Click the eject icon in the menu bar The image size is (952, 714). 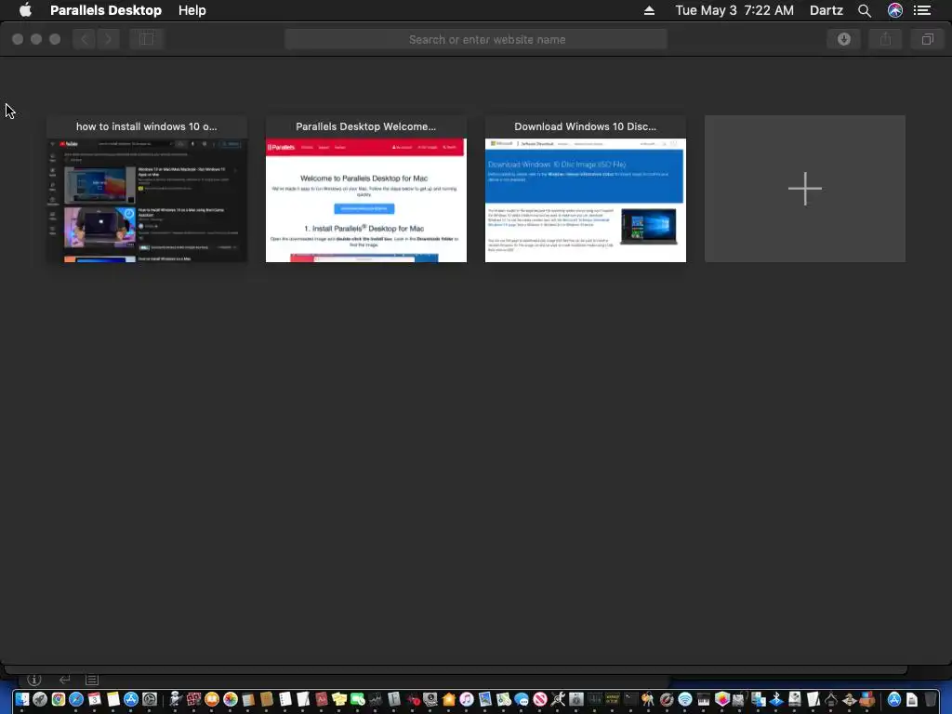click(649, 10)
